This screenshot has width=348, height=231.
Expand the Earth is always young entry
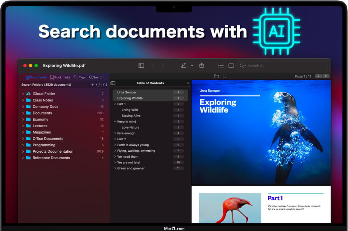pos(115,145)
